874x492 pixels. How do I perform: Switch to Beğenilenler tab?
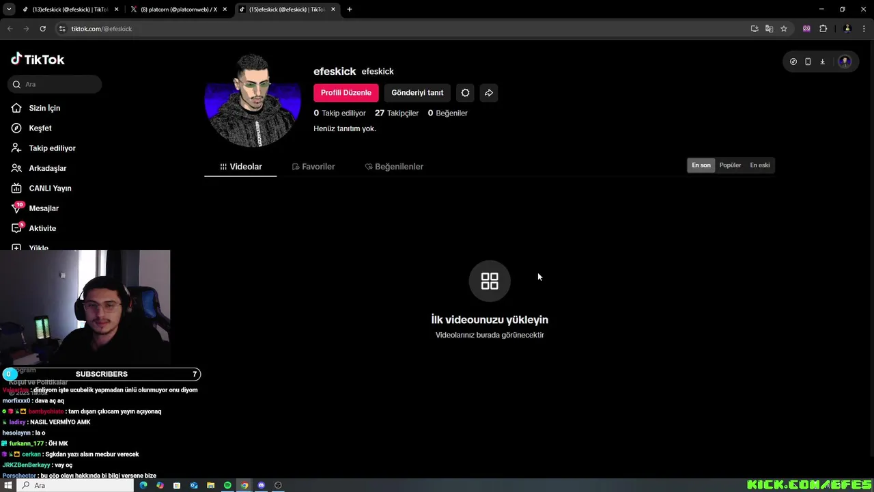tap(394, 167)
